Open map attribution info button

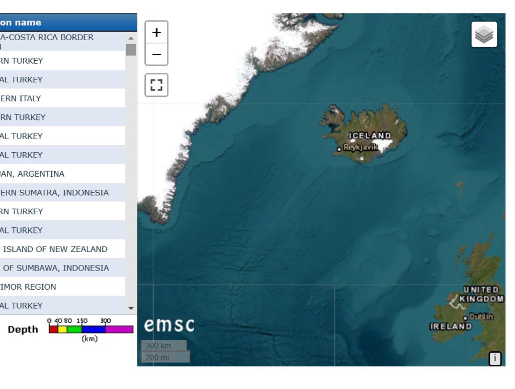(495, 358)
